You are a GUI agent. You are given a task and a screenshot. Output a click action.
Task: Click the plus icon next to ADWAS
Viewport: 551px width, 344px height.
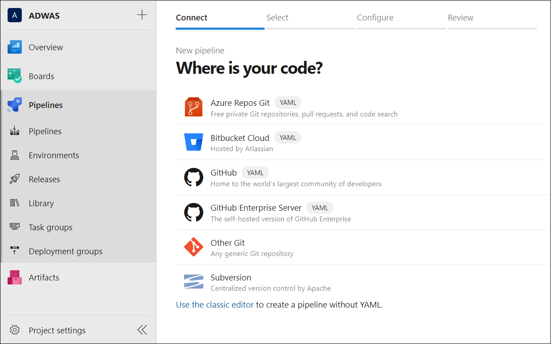(142, 14)
